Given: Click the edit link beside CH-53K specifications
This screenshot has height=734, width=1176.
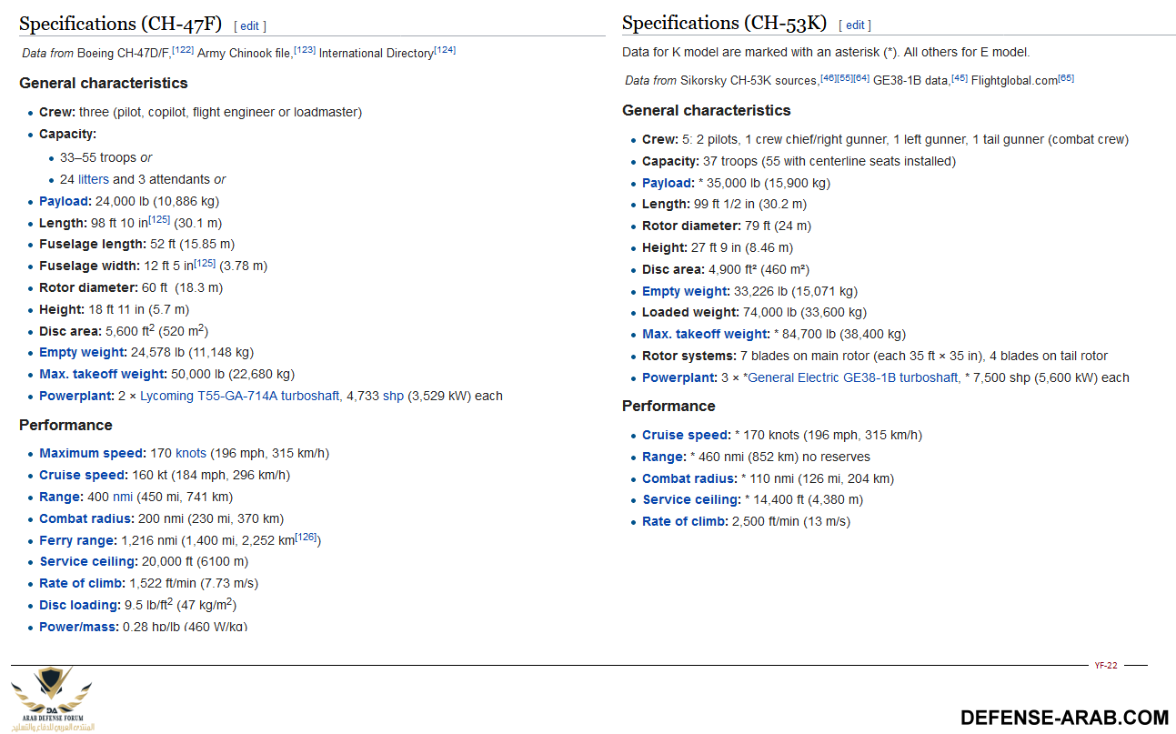Looking at the screenshot, I should [x=854, y=25].
